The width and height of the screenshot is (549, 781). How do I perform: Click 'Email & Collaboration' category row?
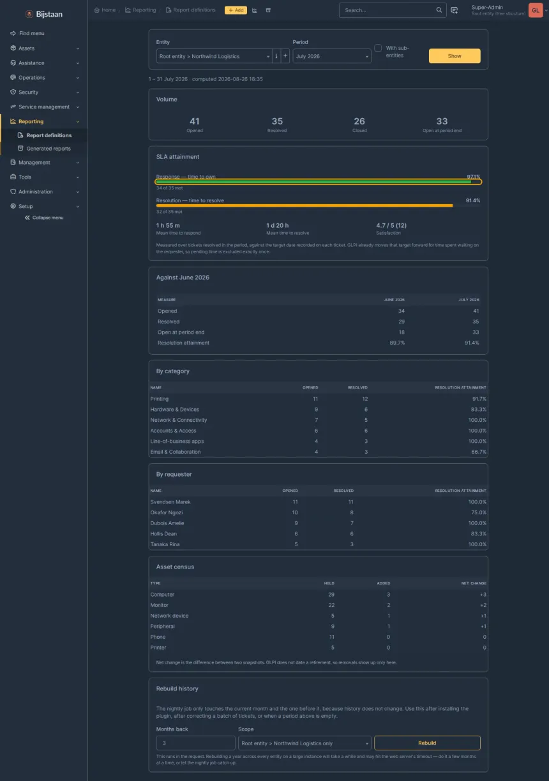[319, 452]
